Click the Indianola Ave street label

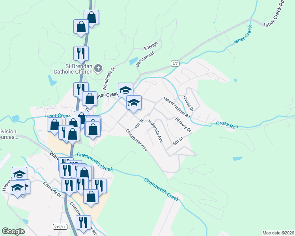pyautogui.click(x=155, y=131)
